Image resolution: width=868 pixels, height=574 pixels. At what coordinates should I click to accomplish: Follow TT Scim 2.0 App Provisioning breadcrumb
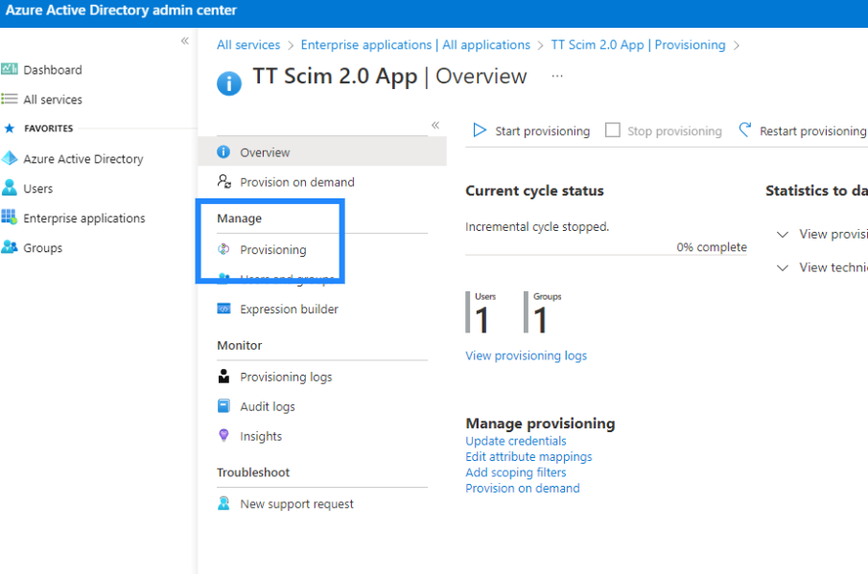pyautogui.click(x=638, y=45)
